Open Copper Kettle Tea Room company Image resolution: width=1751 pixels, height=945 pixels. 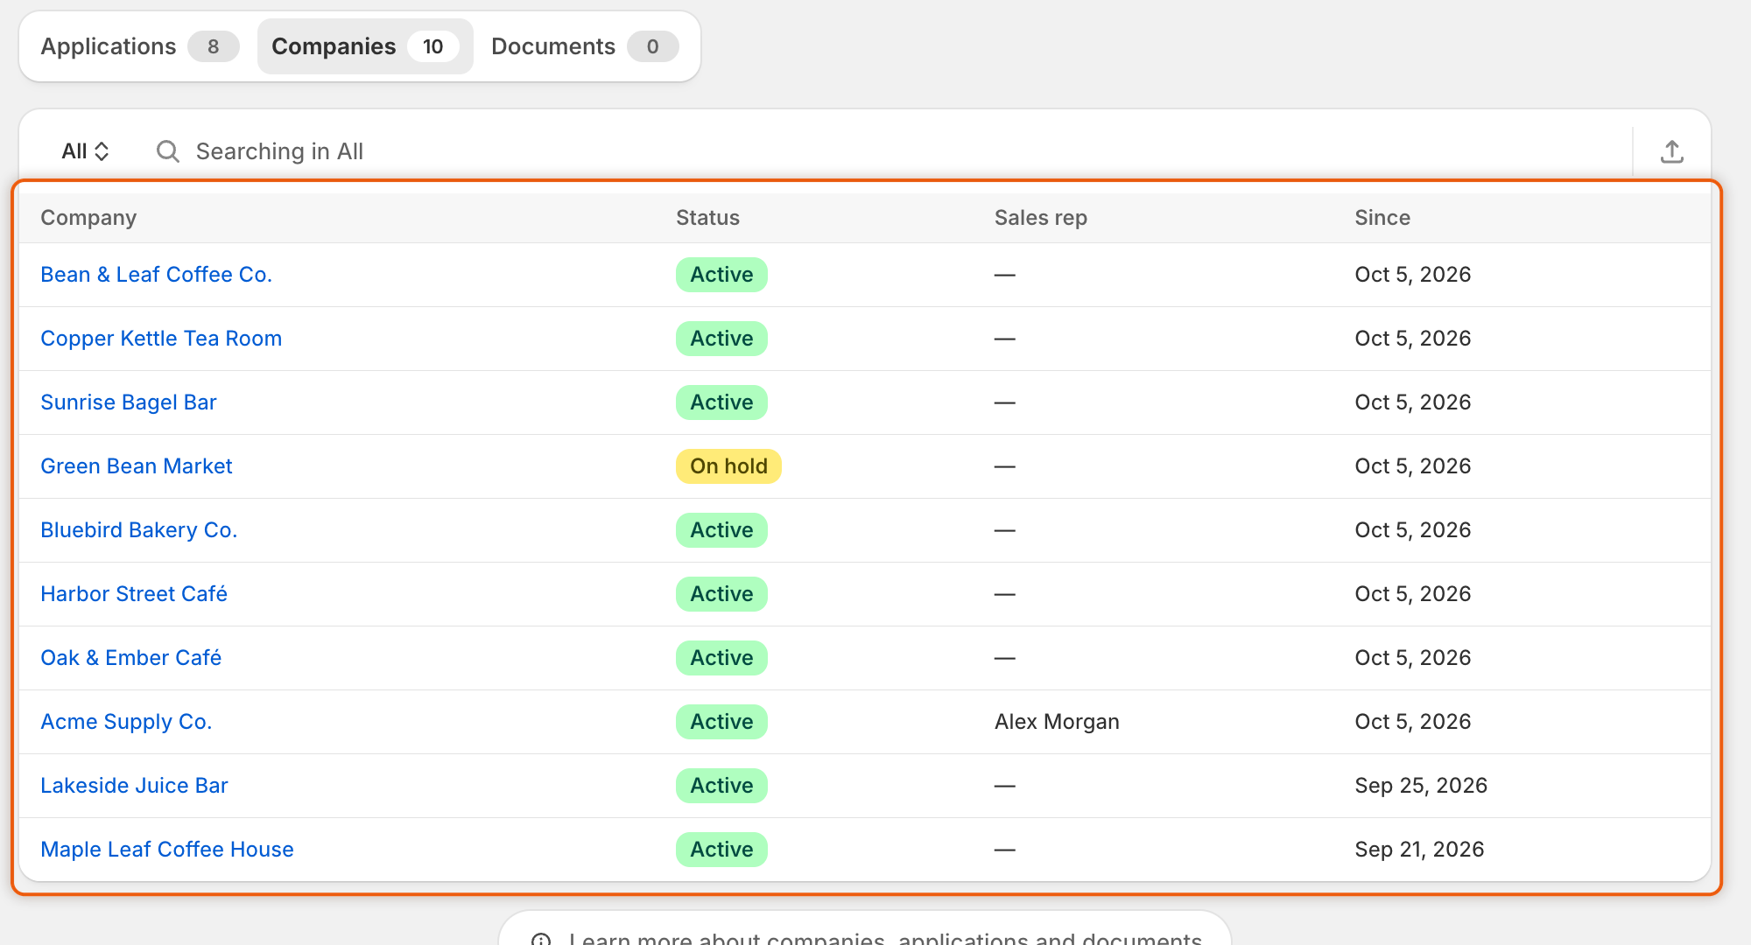click(x=161, y=339)
